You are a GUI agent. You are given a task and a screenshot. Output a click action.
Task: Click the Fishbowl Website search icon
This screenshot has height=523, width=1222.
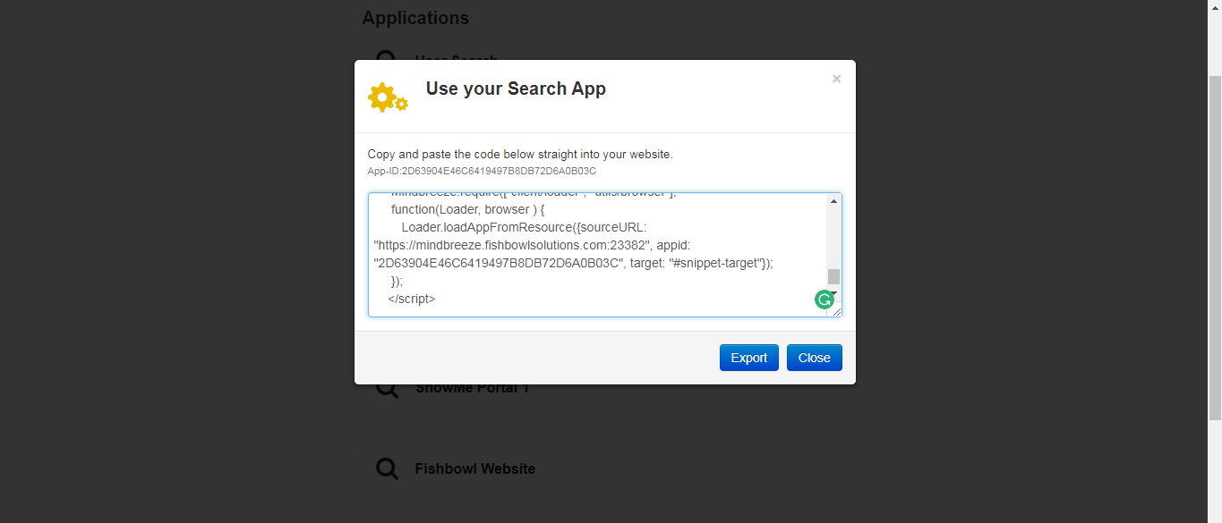387,468
